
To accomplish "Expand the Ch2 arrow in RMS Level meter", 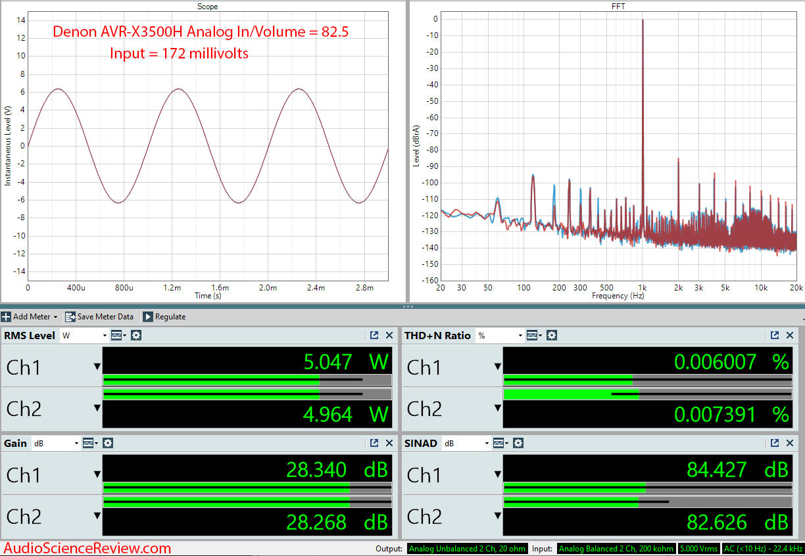I will click(x=97, y=408).
